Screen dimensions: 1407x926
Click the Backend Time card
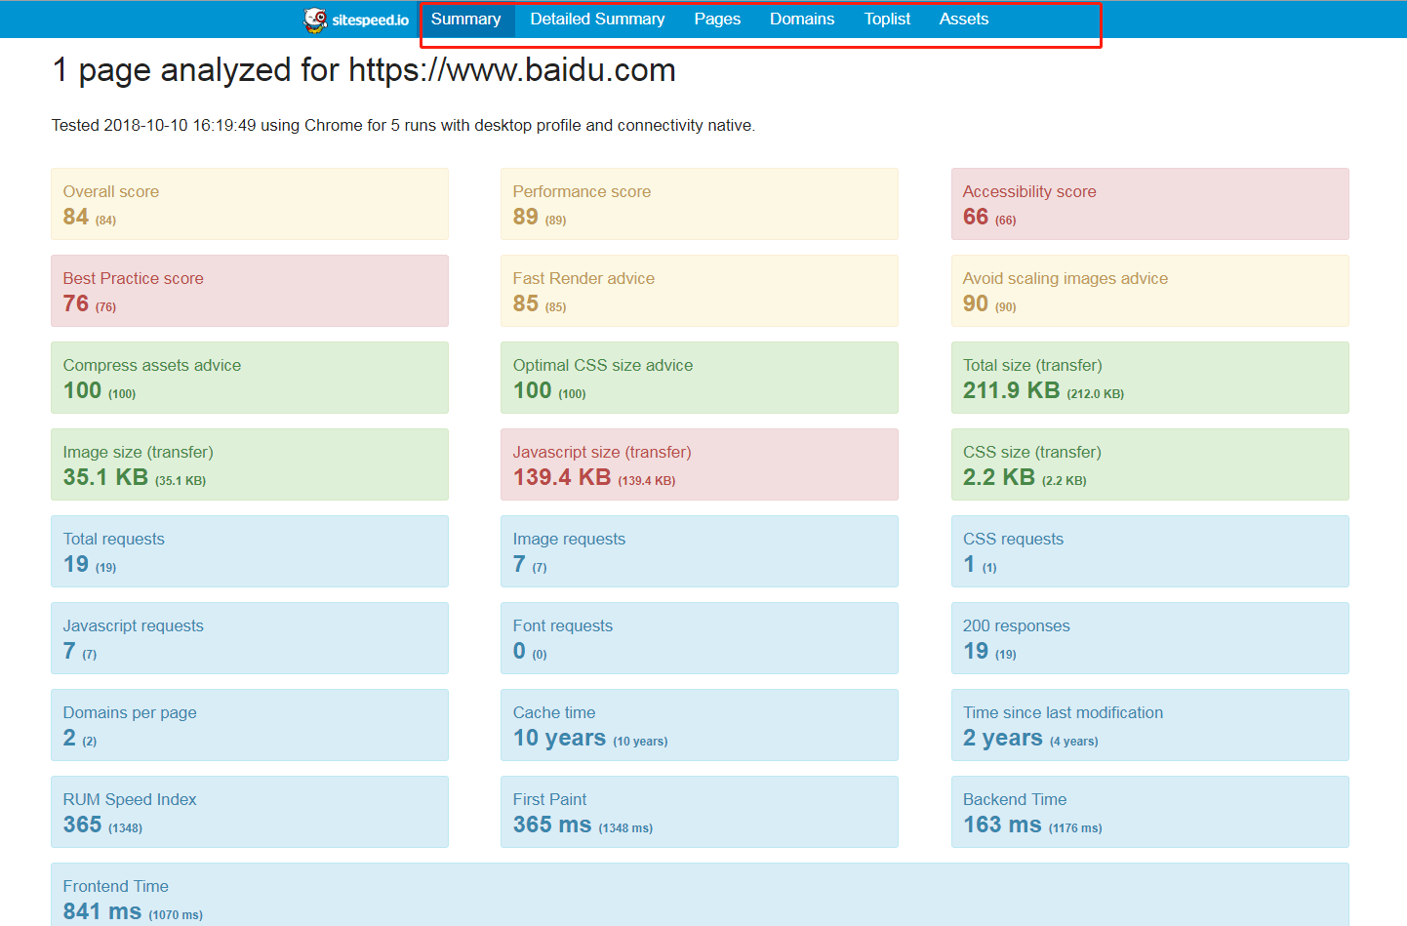(1150, 812)
